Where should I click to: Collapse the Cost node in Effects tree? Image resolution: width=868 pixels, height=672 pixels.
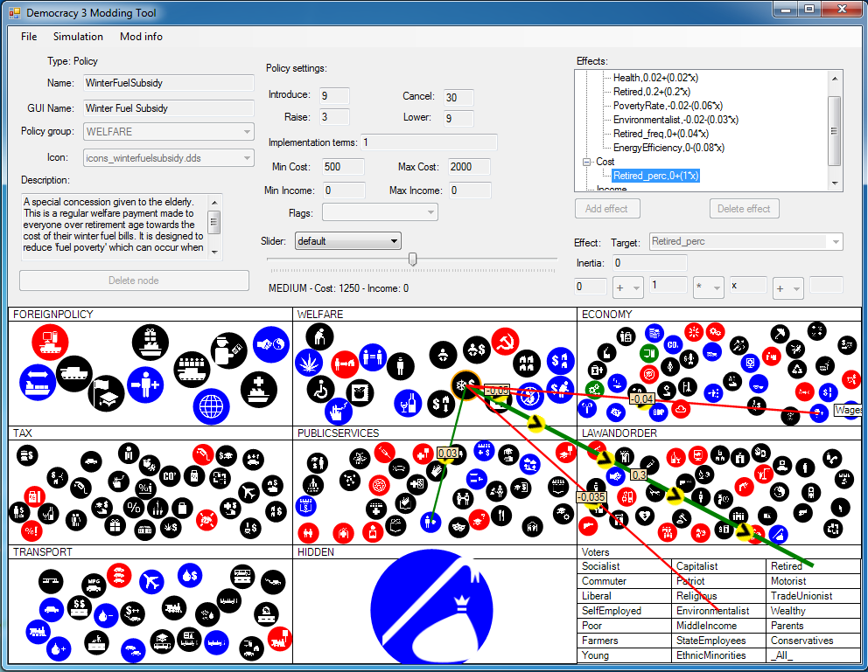click(586, 162)
